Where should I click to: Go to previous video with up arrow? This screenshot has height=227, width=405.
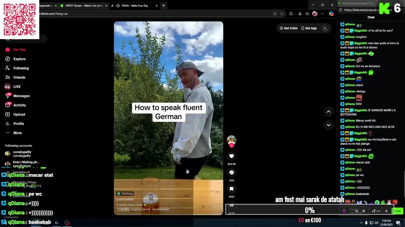pyautogui.click(x=328, y=112)
